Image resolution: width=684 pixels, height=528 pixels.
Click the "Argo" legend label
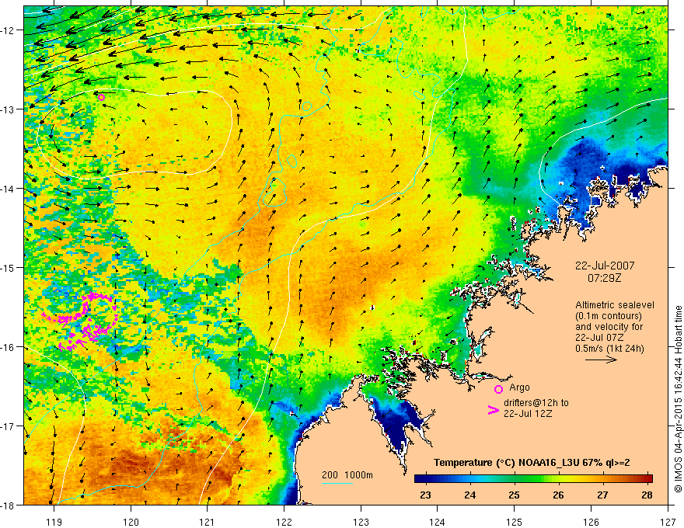click(x=519, y=387)
